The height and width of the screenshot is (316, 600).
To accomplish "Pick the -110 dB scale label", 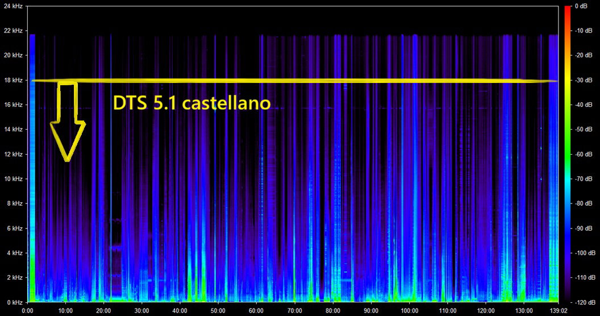I will (x=585, y=278).
